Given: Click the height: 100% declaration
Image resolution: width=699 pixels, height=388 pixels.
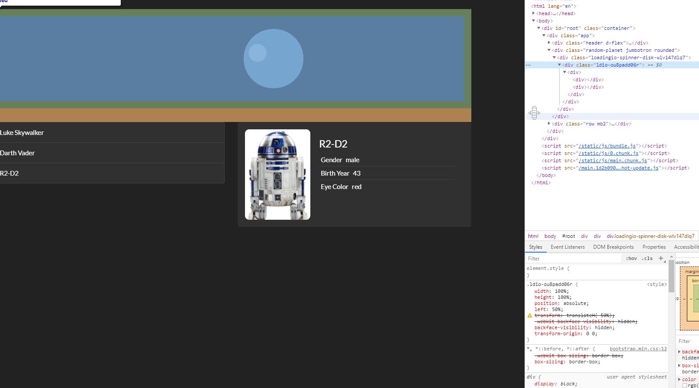Looking at the screenshot, I should pos(553,297).
